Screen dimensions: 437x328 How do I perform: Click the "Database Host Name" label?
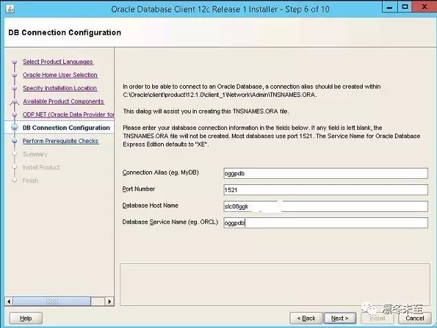coord(150,206)
